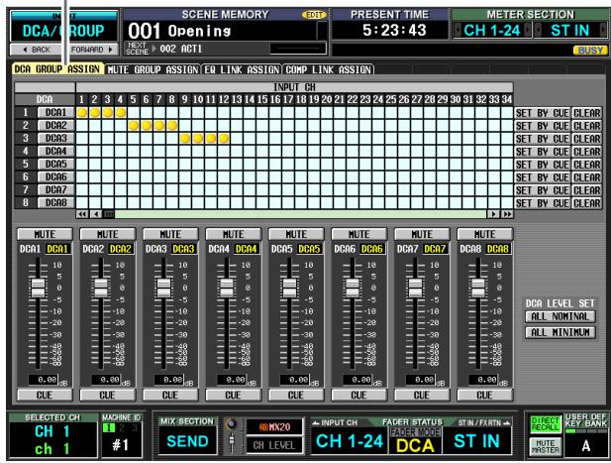Click the DCA4 fader knob

227,289
